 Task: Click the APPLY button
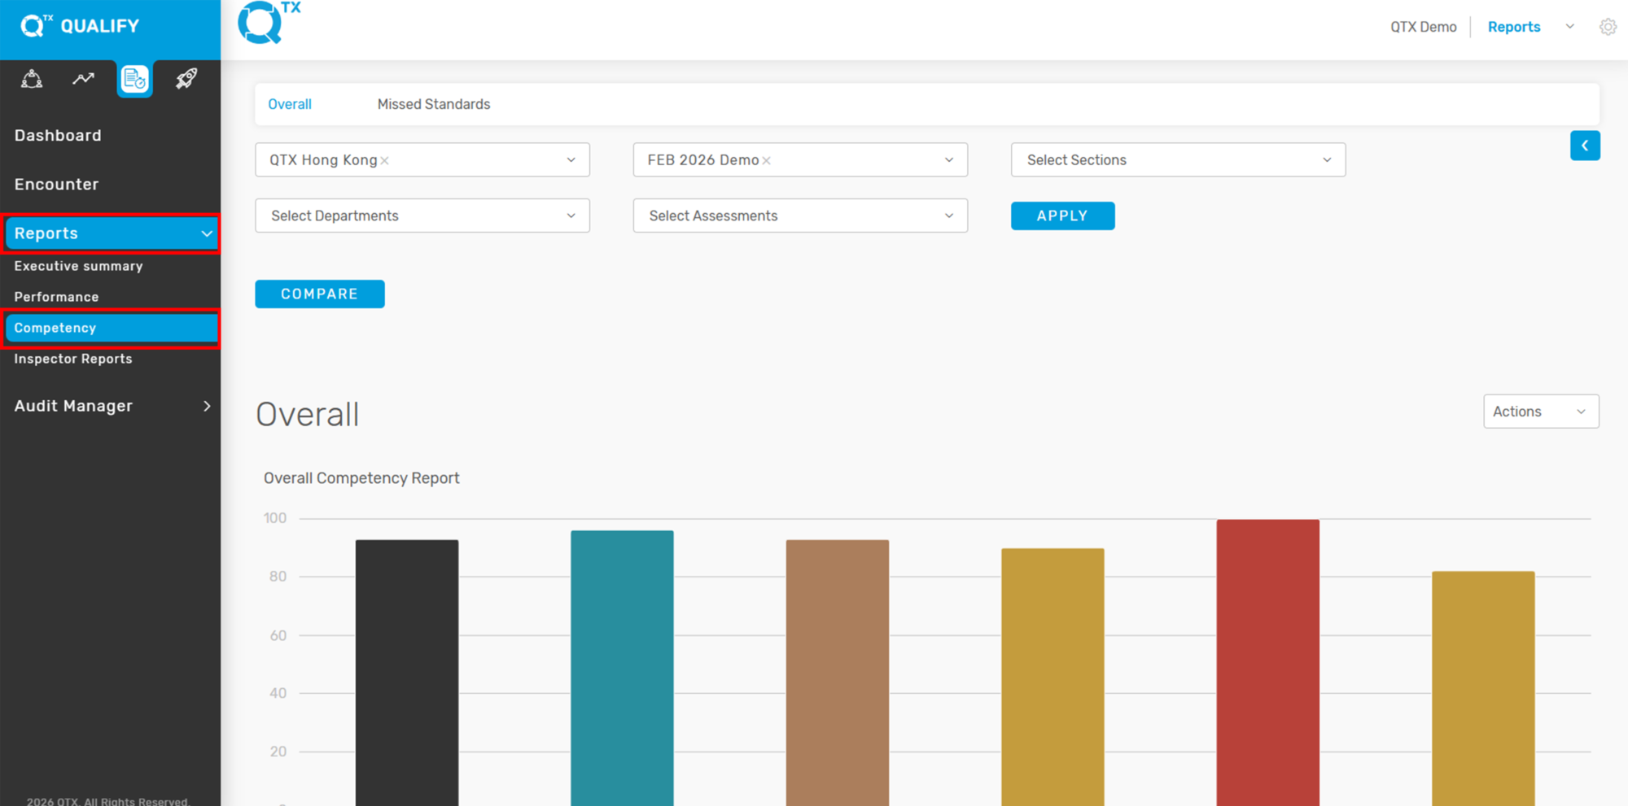coord(1062,216)
